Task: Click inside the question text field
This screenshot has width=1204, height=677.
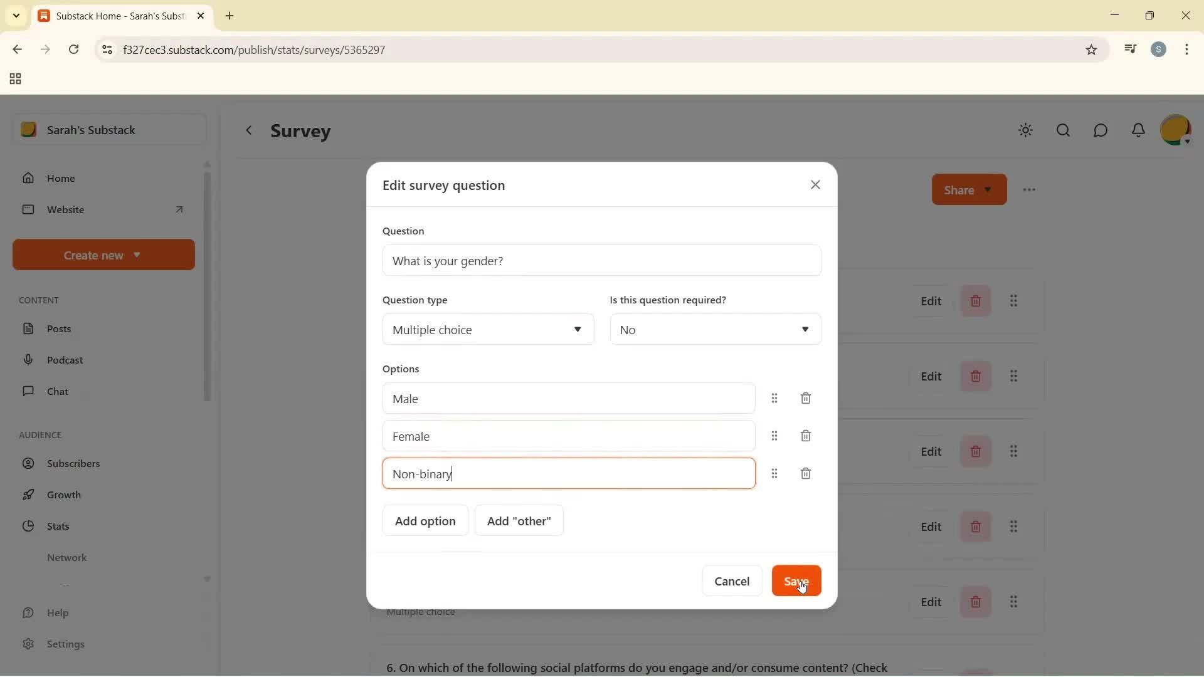Action: click(x=601, y=261)
